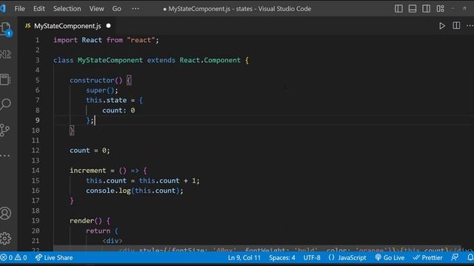The image size is (474, 266).
Task: Change indentation via Spaces: 4
Action: pyautogui.click(x=282, y=258)
